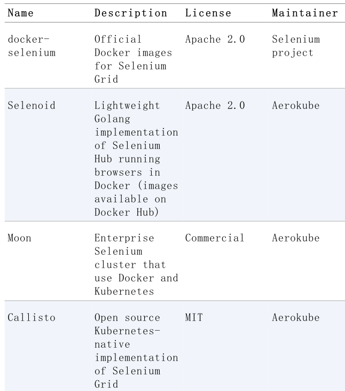This screenshot has height=391, width=345.
Task: Click the Open source Kubernetes-native description
Action: click(x=136, y=351)
